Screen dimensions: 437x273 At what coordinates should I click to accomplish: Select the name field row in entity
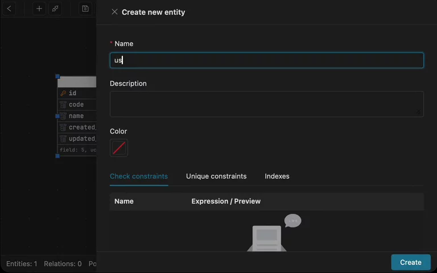pyautogui.click(x=77, y=116)
